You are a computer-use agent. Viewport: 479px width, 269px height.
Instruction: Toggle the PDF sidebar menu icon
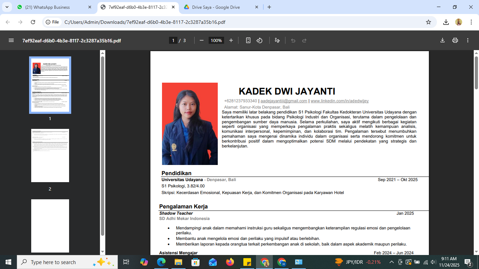11,40
